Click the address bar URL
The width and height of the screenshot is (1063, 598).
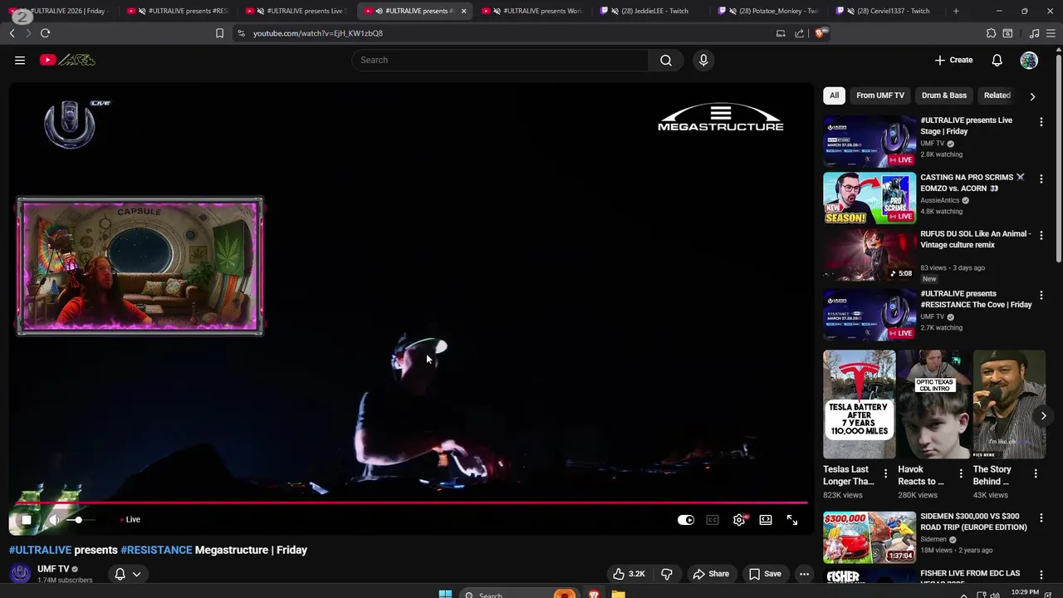318,33
